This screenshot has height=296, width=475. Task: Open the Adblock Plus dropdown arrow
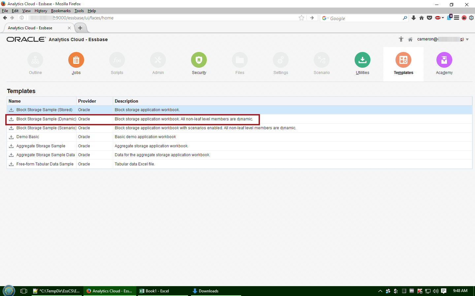coord(443,18)
